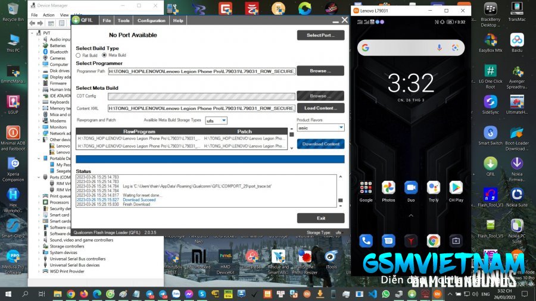Open Action menu in Device Manager
Image resolution: width=536 pixels, height=301 pixels.
[x=49, y=15]
